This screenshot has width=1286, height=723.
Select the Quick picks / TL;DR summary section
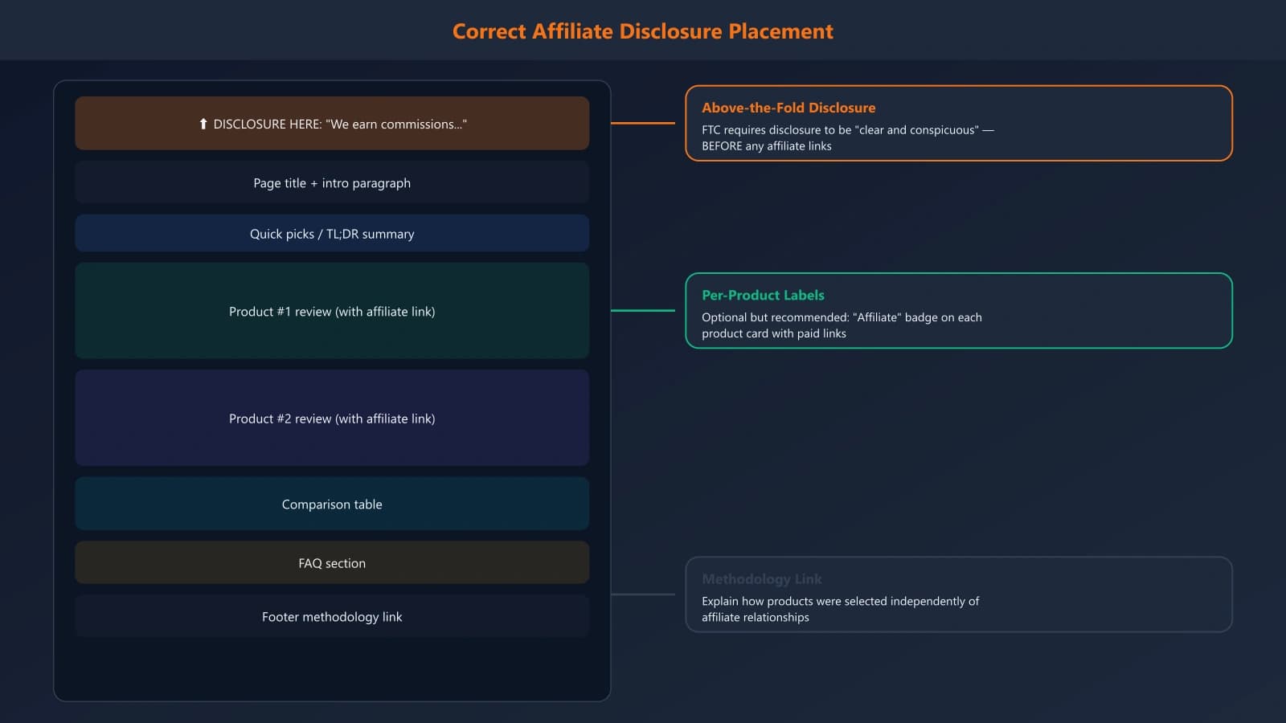click(332, 233)
